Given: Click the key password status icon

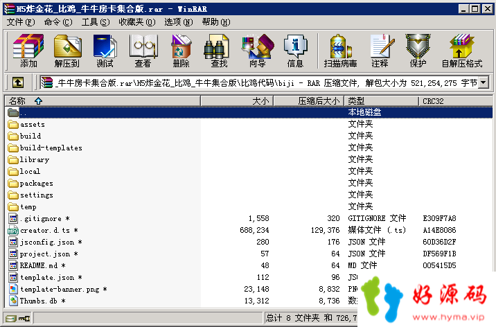Looking at the screenshot, I should tap(24, 318).
